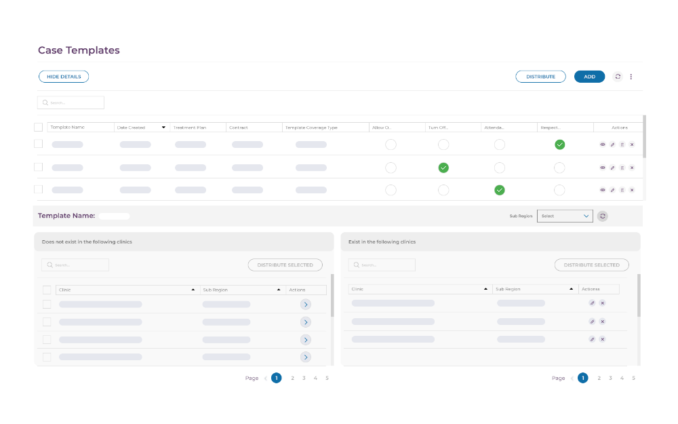Image resolution: width=678 pixels, height=424 pixels.
Task: Click the Template Coverage Type column header
Action: click(x=325, y=128)
